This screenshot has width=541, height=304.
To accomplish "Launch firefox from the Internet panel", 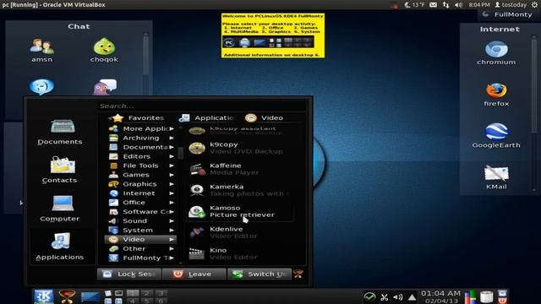I will pyautogui.click(x=496, y=95).
